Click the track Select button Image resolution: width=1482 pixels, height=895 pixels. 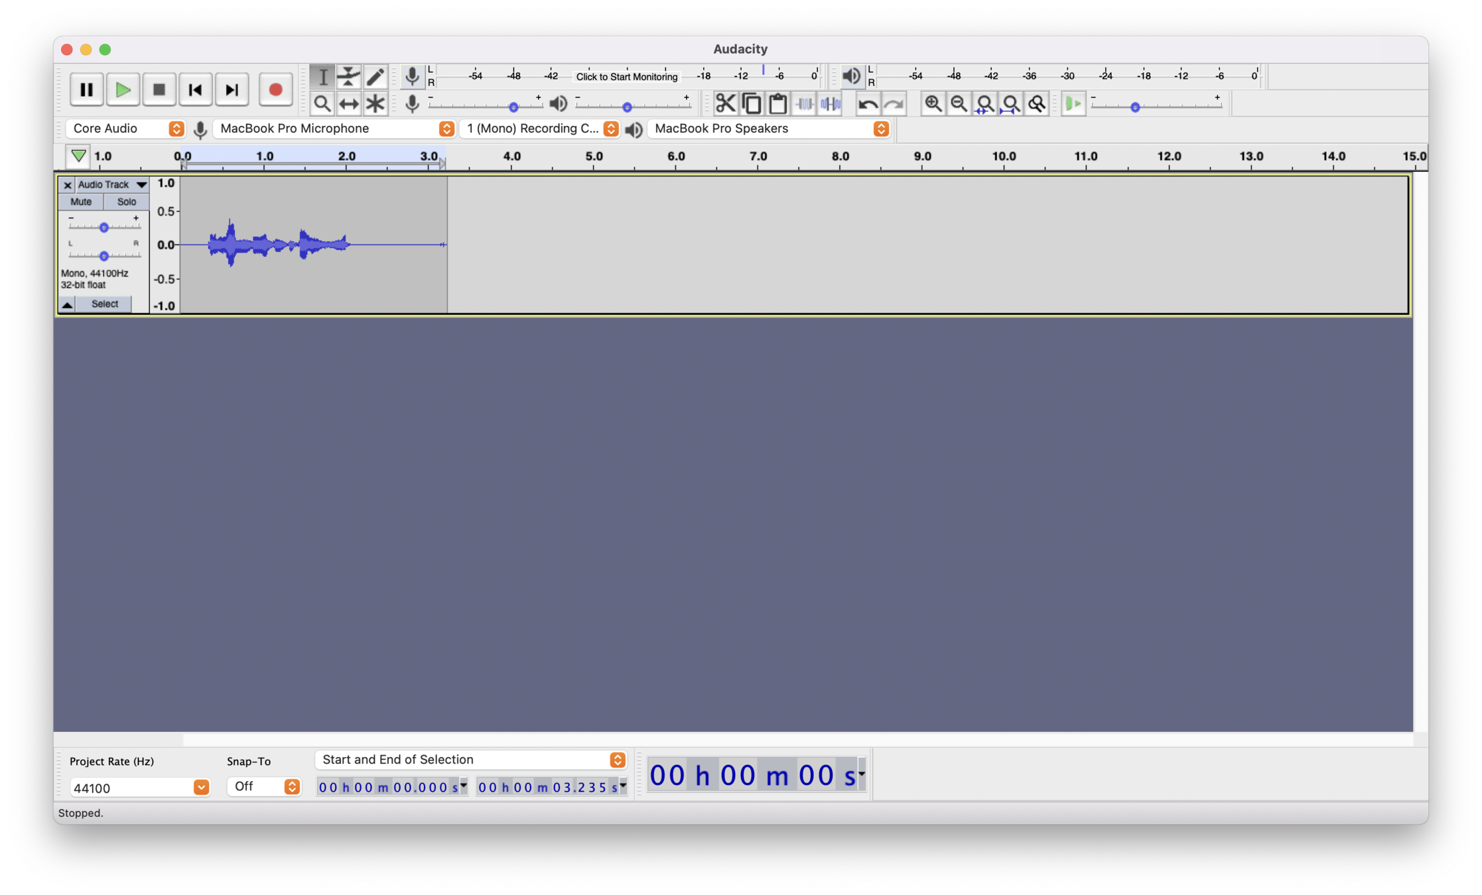pos(104,304)
